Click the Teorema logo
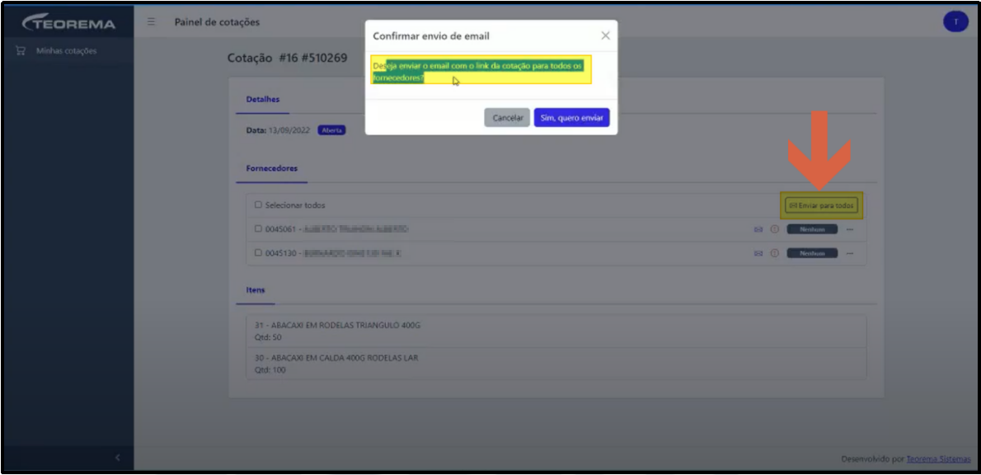981x475 pixels. tap(68, 23)
